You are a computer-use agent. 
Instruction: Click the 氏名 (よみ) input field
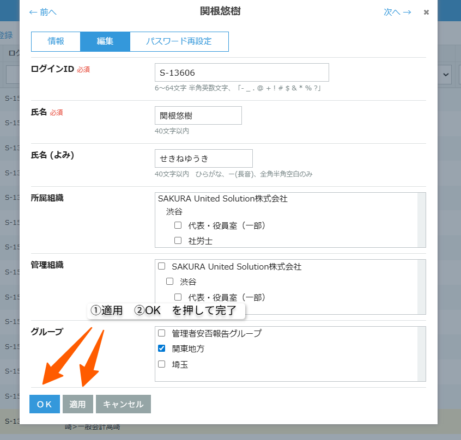click(203, 158)
